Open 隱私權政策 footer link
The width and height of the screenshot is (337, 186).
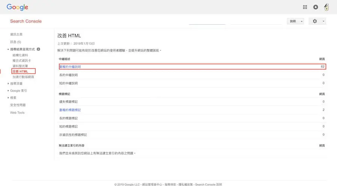(x=185, y=184)
